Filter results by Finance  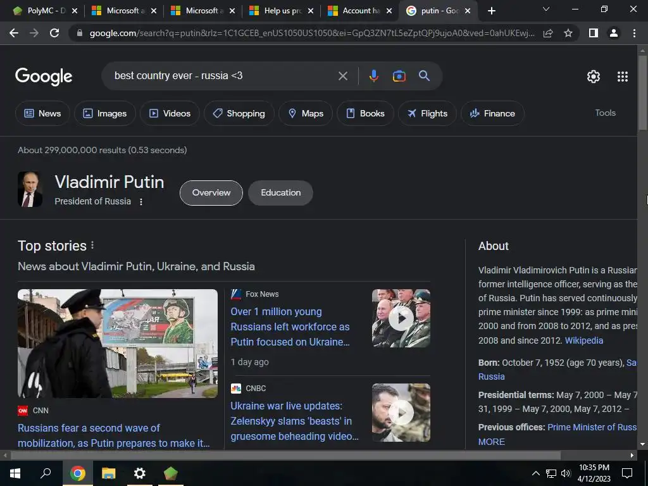[492, 113]
